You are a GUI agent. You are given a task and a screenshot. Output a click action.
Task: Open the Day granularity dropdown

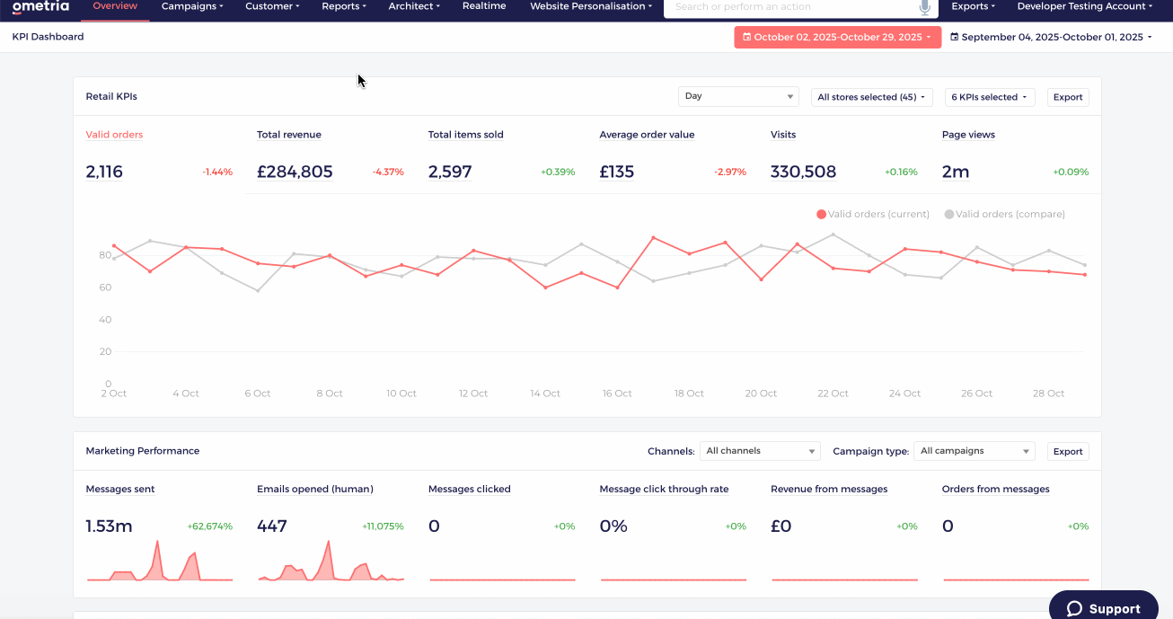[738, 97]
